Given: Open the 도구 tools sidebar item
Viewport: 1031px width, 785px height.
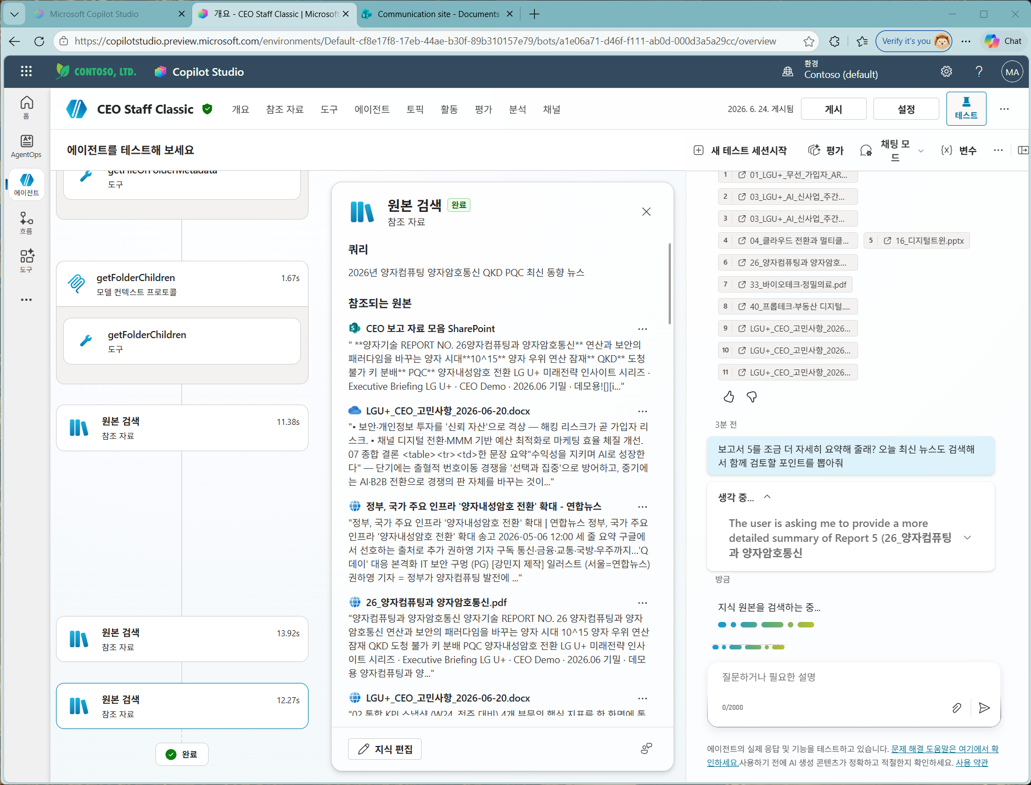Looking at the screenshot, I should point(26,261).
